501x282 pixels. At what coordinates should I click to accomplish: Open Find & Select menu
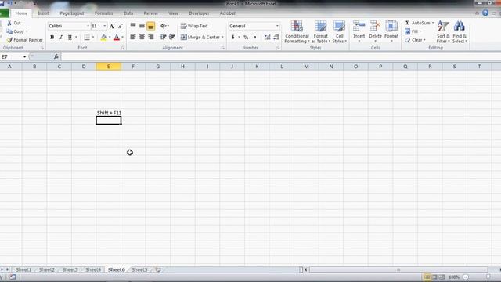pos(460,31)
